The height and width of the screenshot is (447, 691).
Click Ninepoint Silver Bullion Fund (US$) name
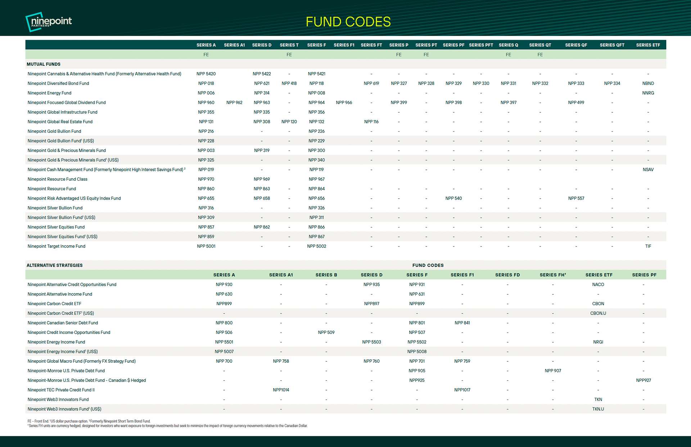pos(62,218)
